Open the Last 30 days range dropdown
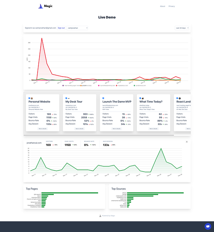Image resolution: width=214 pixels, height=232 pixels. pos(182,28)
